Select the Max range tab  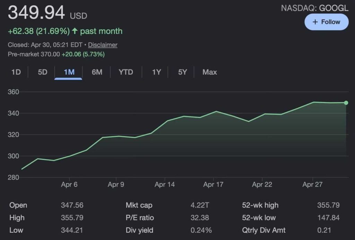pyautogui.click(x=209, y=72)
